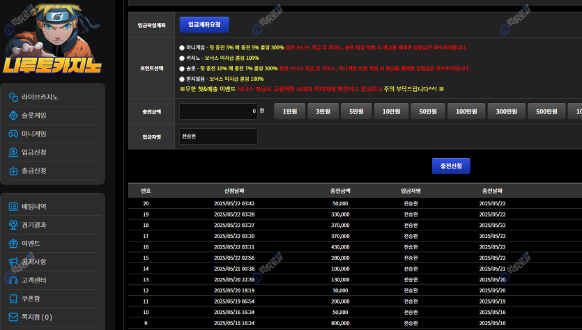Screen dimensions: 582x330
Task: Click the 입금신청 icon in the sidebar
Action: pyautogui.click(x=13, y=152)
